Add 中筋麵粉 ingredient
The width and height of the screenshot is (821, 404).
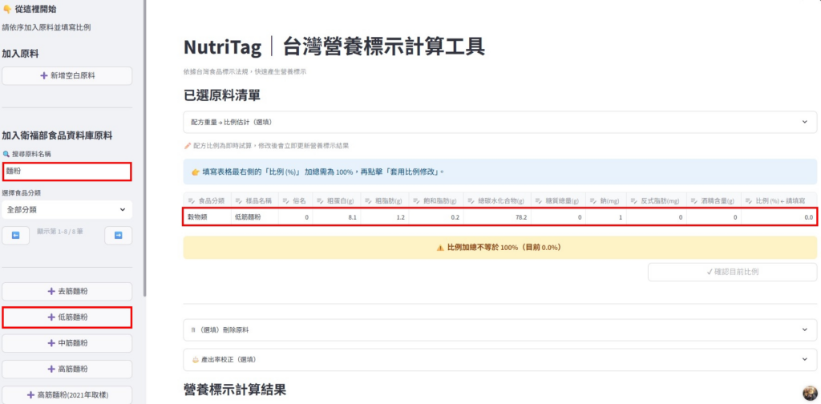pos(67,343)
